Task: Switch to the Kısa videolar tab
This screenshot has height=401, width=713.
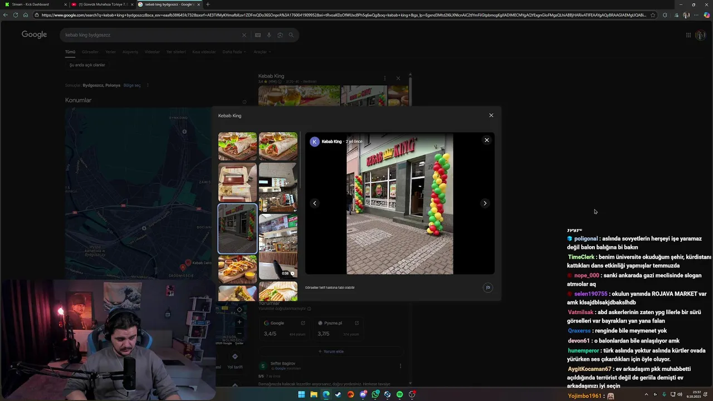Action: point(204,52)
